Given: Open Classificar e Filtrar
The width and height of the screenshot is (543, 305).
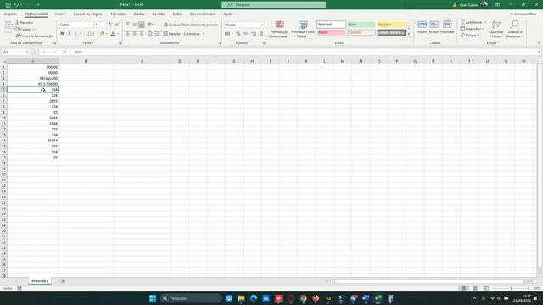Looking at the screenshot, I should (x=495, y=30).
